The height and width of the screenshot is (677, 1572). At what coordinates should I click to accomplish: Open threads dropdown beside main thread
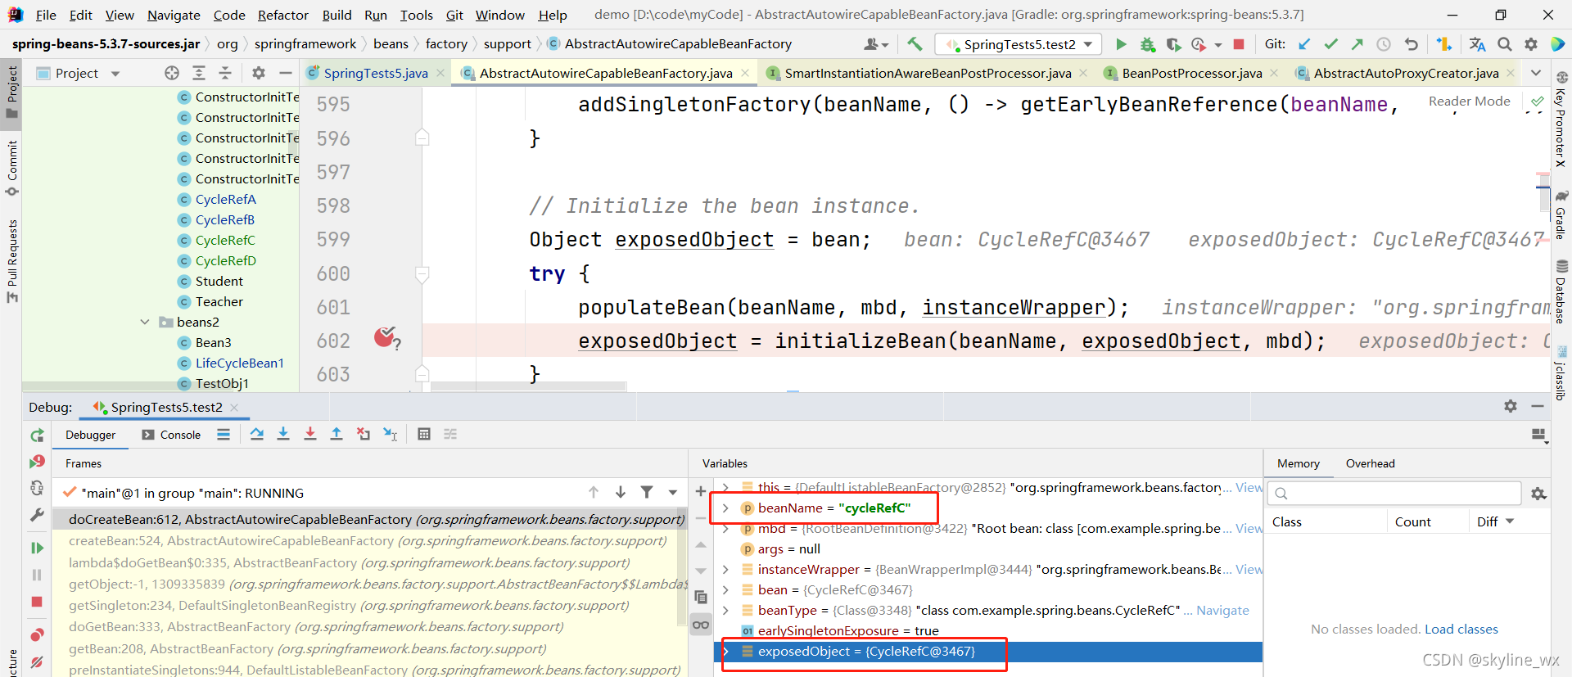point(673,492)
